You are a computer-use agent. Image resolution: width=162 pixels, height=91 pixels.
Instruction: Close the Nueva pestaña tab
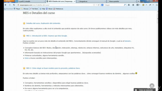tap(135, 2)
